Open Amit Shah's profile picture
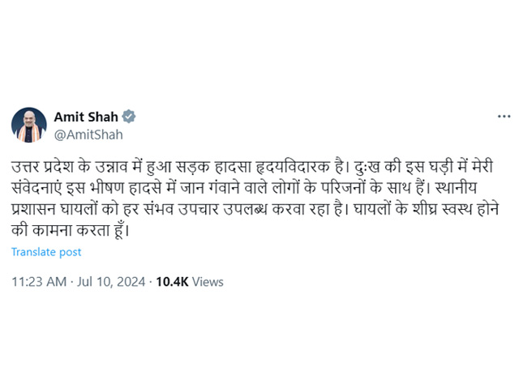Image resolution: width=519 pixels, height=389 pixels. click(29, 125)
